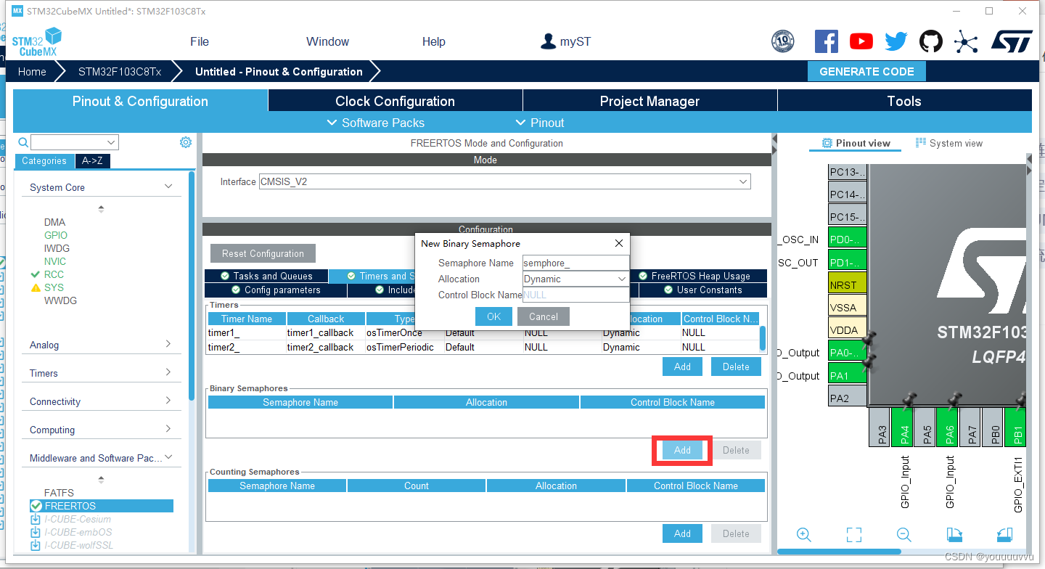Click the 10th anniversary badge icon
1045x569 pixels.
coord(782,41)
